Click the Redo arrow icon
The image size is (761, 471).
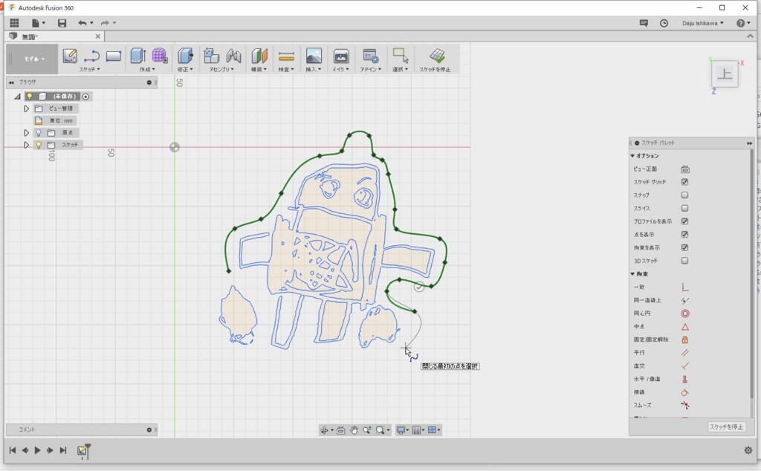pyautogui.click(x=105, y=23)
